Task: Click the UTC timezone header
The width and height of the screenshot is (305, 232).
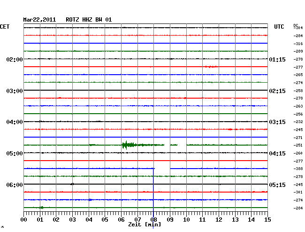Action: tap(279, 27)
